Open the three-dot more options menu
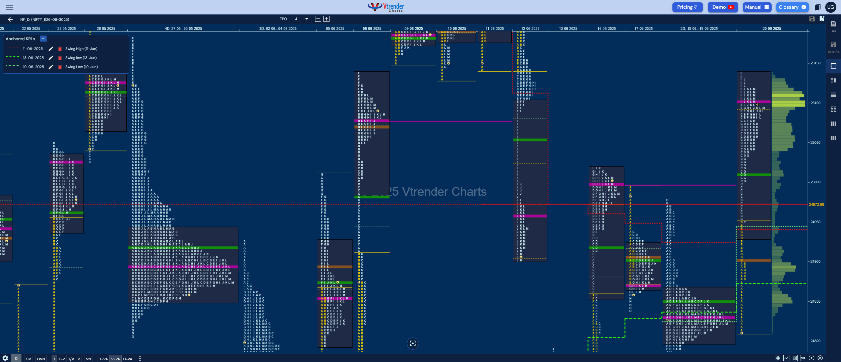 (x=140, y=359)
